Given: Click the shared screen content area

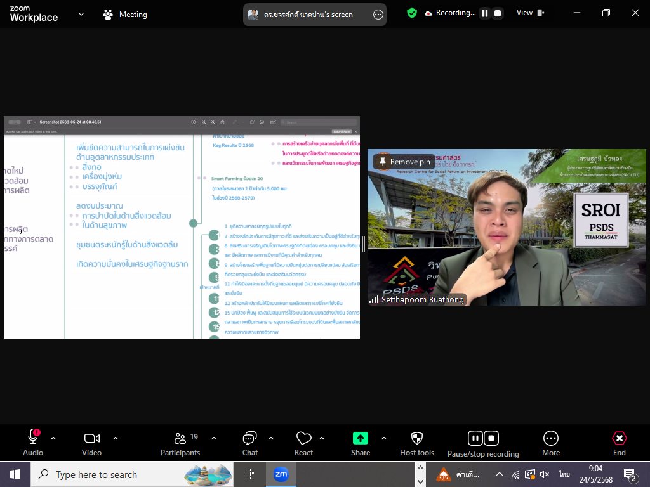Looking at the screenshot, I should (182, 228).
